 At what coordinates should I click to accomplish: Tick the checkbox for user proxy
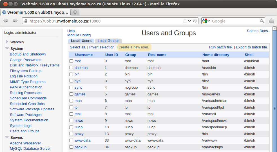[x=71, y=134]
